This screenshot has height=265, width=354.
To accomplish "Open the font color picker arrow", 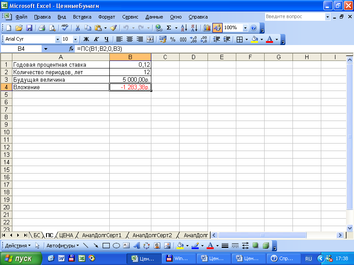I will pyautogui.click(x=277, y=39).
